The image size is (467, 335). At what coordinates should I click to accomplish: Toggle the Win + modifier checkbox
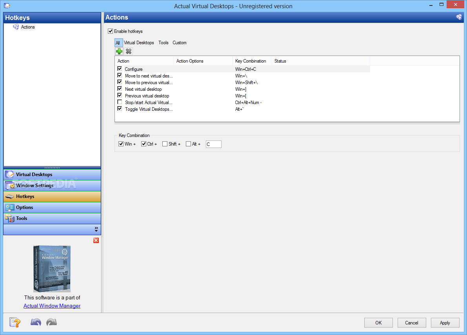tap(121, 144)
